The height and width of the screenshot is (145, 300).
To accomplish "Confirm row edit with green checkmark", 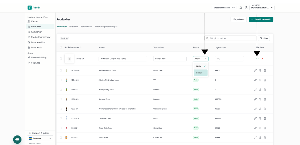I will click(258, 59).
